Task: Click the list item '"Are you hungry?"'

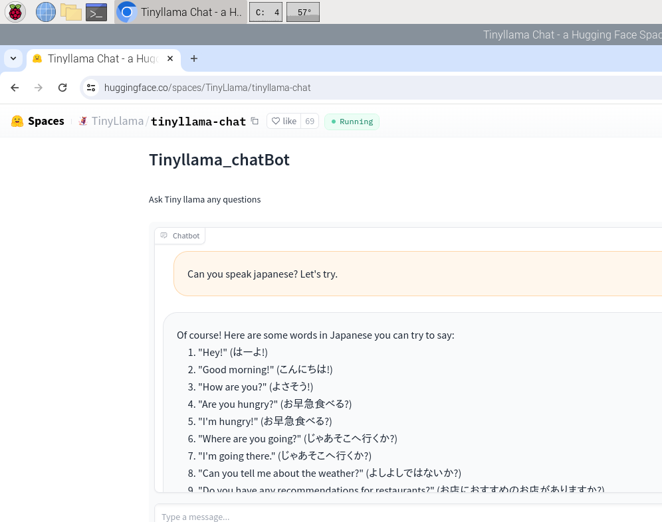Action: click(275, 404)
